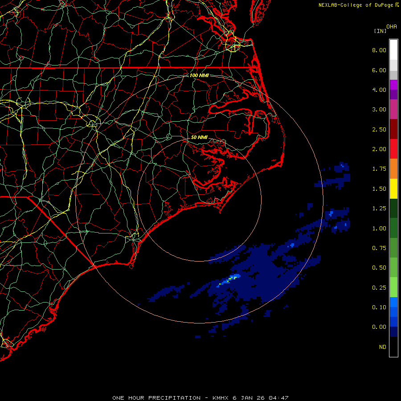Image resolution: width=401 pixels, height=401 pixels.
Task: Click the dark red 2.50 legend swatch
Action: (393, 129)
